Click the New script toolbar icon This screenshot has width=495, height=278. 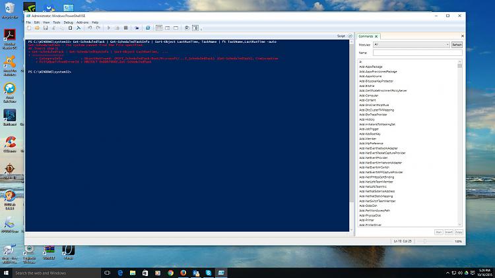29,28
